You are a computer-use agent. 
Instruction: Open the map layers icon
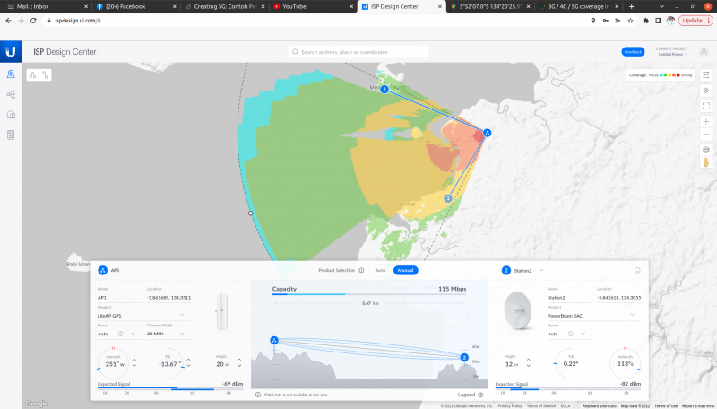(706, 150)
